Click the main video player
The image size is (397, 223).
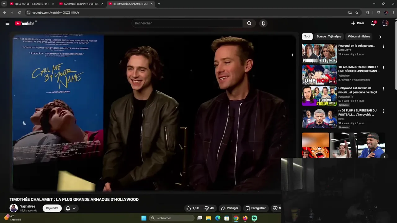point(154,112)
